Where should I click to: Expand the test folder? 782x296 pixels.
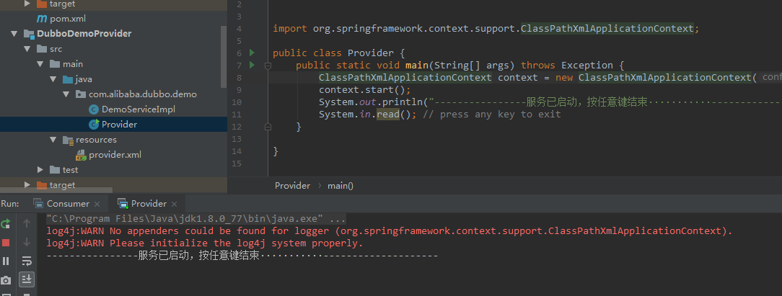click(40, 170)
